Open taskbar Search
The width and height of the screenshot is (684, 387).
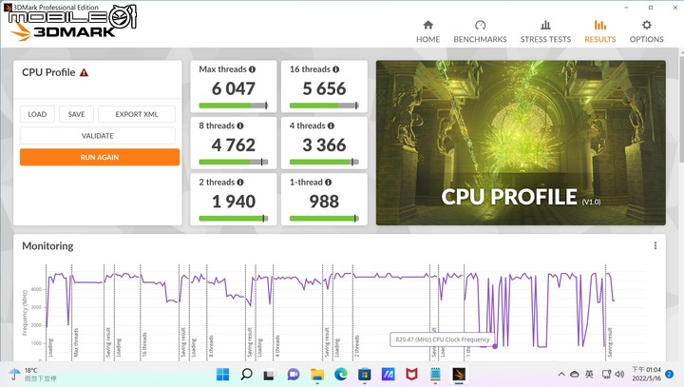point(246,375)
